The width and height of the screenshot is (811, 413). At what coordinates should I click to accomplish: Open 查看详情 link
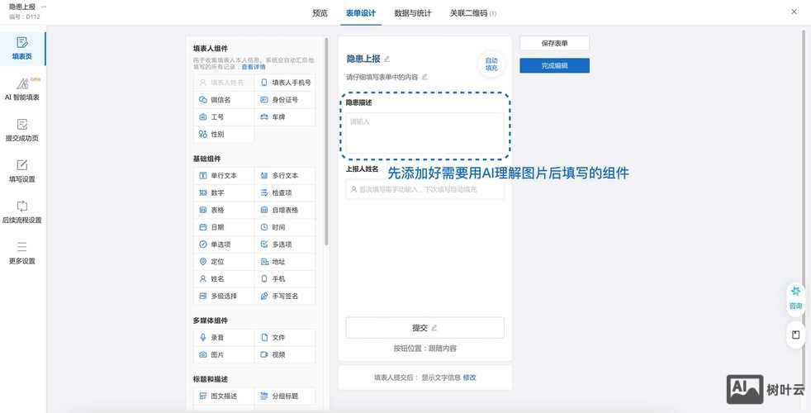pos(254,67)
